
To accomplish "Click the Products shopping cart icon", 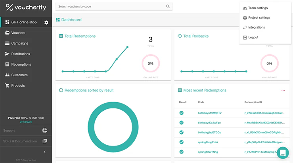I will [7, 85].
